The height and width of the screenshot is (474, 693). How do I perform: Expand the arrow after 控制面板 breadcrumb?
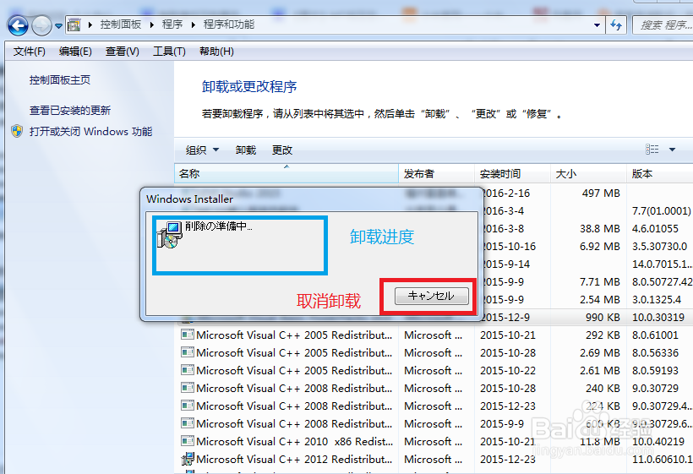point(151,25)
